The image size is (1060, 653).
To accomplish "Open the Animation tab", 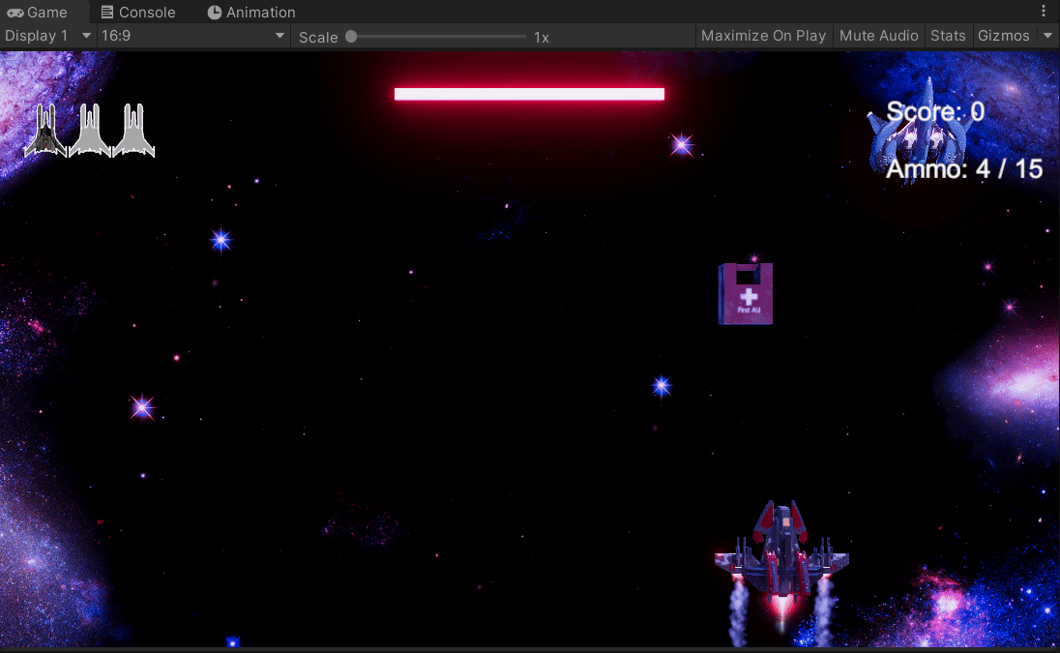I will (x=251, y=13).
